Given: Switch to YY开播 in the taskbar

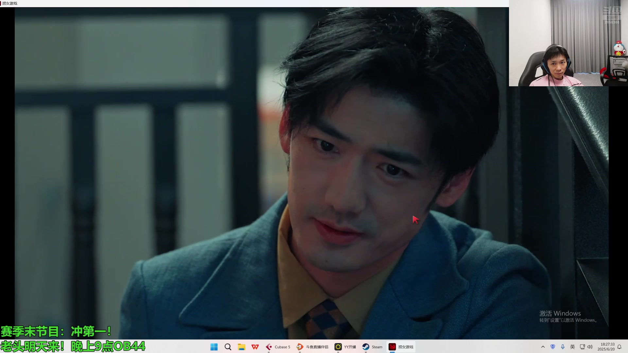Looking at the screenshot, I should pyautogui.click(x=345, y=347).
